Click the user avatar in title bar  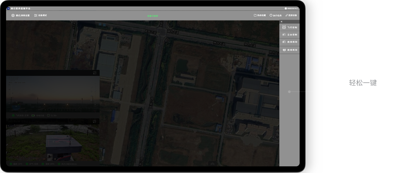click(x=286, y=8)
